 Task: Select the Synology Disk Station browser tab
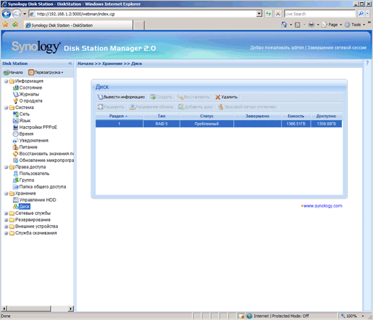coord(78,25)
